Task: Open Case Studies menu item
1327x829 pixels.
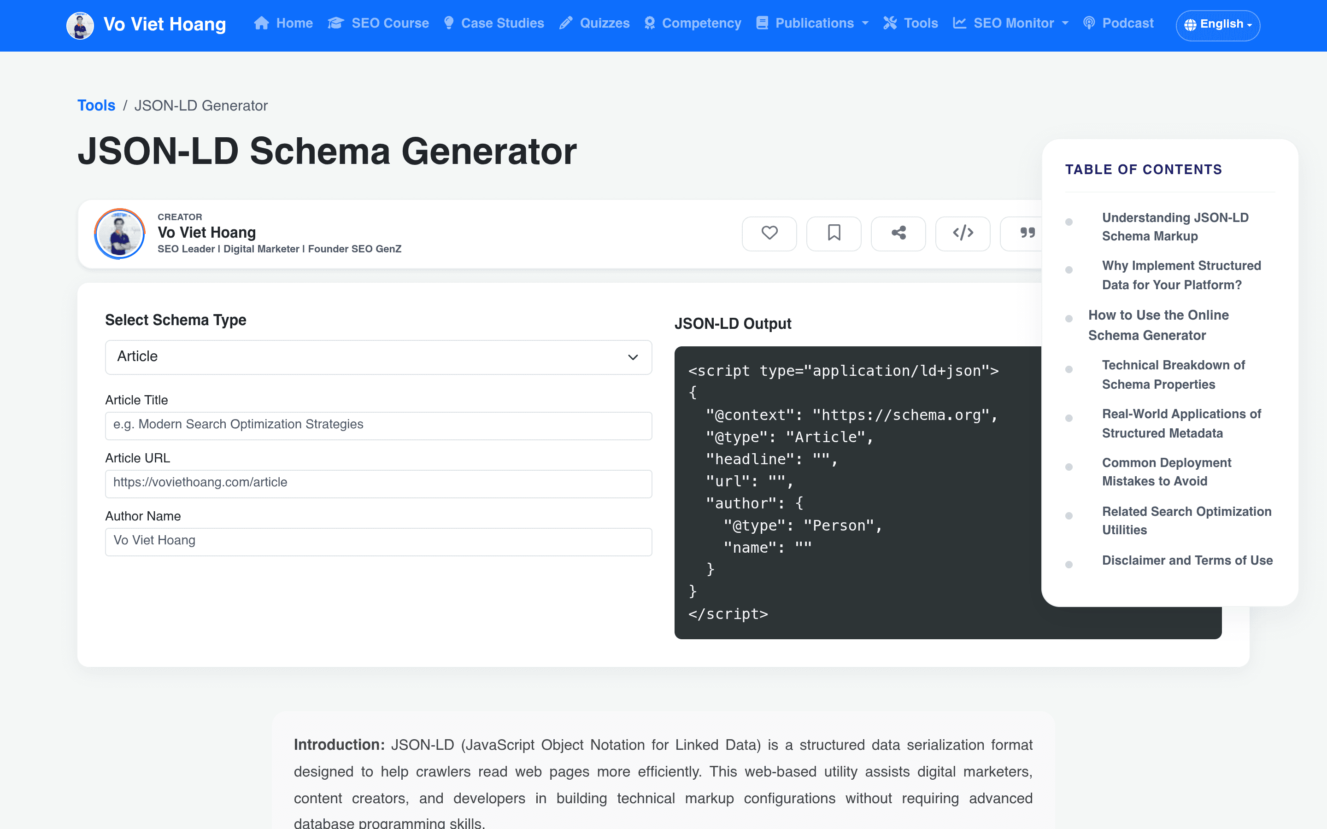Action: tap(493, 23)
